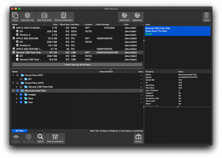222x158 pixels.
Task: Click the Keyref value 0x12001FFFFFFFFFC
Action: pyautogui.click(x=188, y=77)
